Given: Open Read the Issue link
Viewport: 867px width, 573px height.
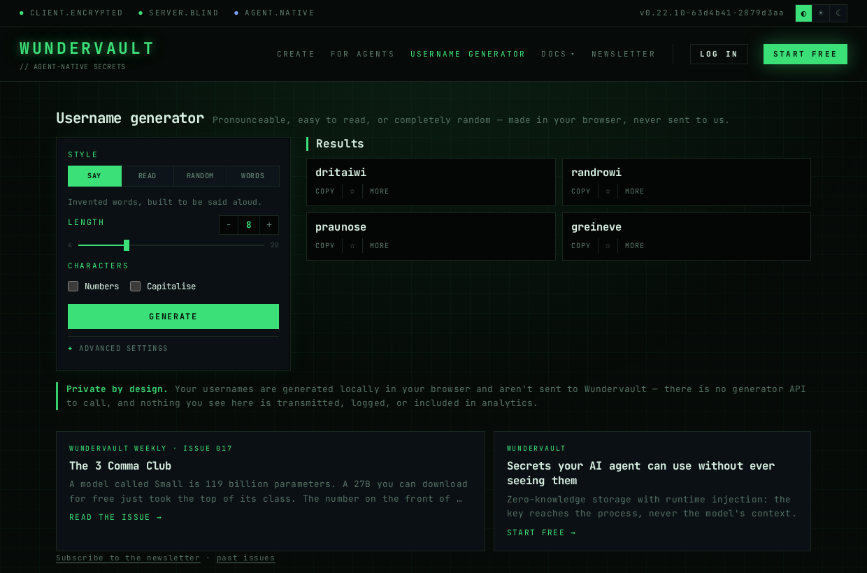Looking at the screenshot, I should pos(115,518).
